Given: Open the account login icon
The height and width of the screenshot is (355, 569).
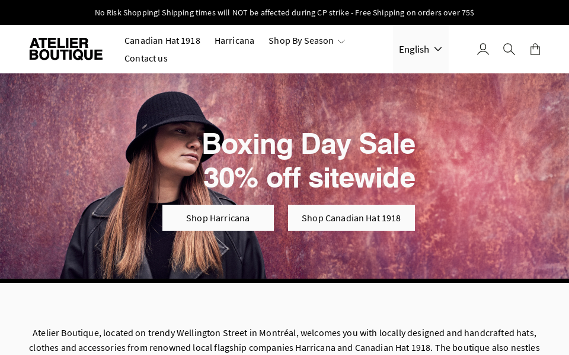Looking at the screenshot, I should click(x=483, y=49).
